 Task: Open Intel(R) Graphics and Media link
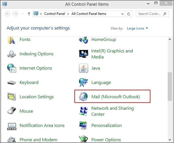click(112, 54)
